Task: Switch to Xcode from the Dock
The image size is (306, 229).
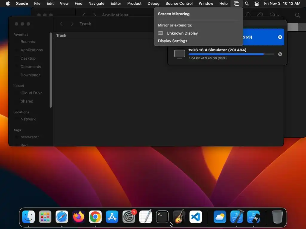Action: (237, 217)
